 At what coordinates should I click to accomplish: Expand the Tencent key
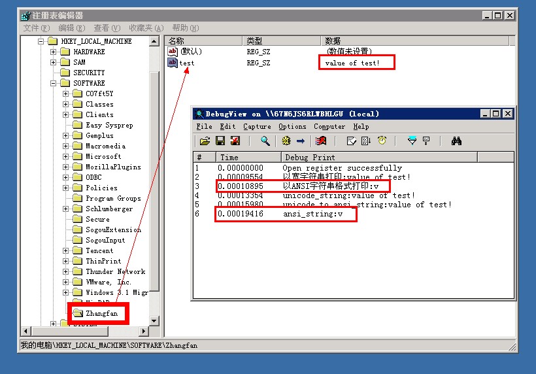[x=65, y=251]
